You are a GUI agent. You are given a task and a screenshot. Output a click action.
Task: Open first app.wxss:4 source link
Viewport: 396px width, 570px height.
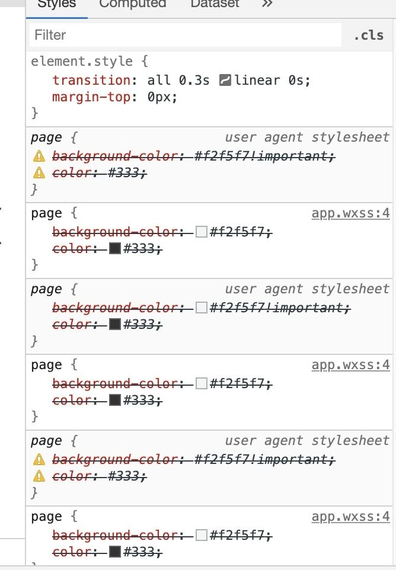pyautogui.click(x=350, y=213)
